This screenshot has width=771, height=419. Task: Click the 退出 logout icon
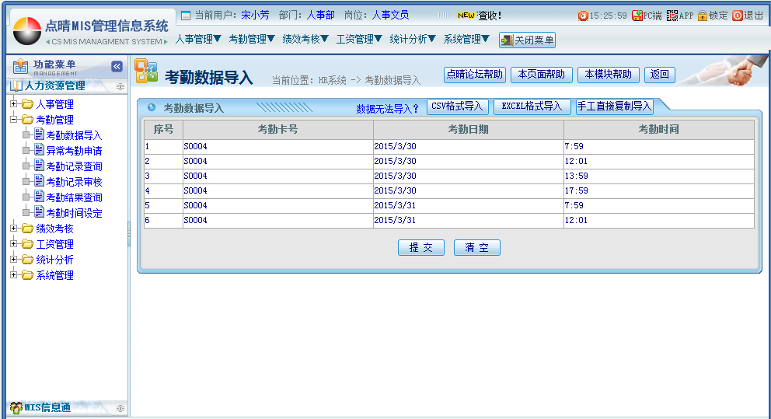coord(738,16)
